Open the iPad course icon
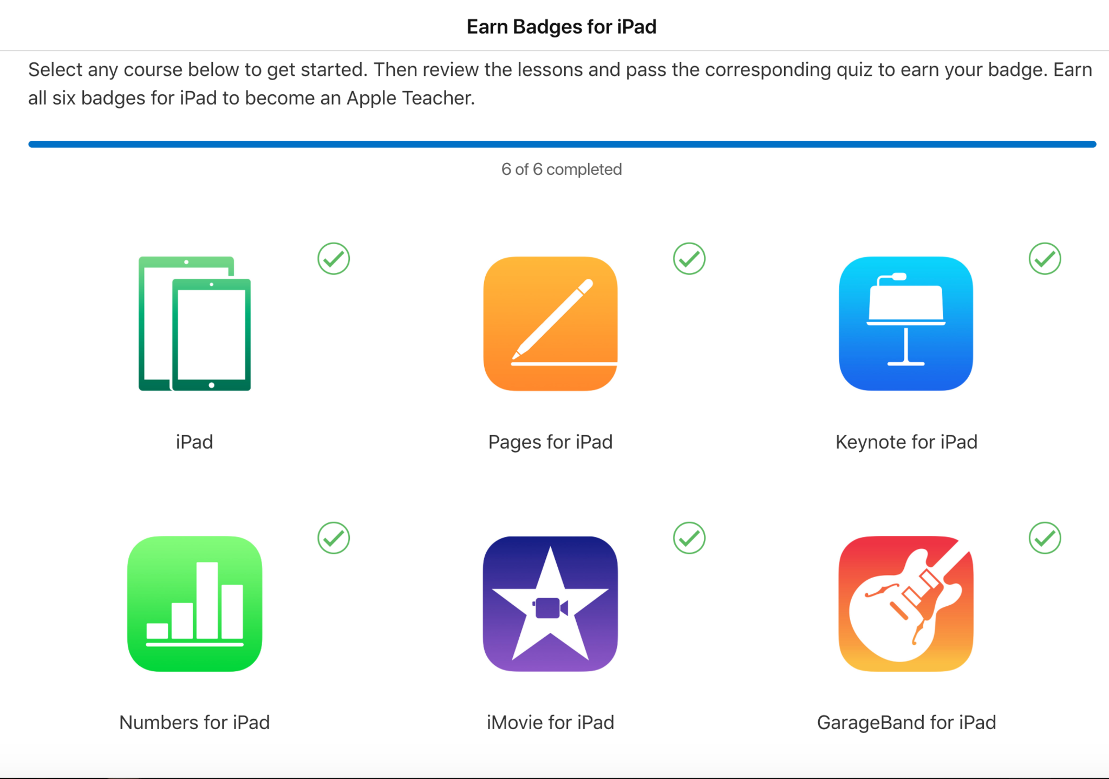Screen dimensions: 1109x779 194,324
